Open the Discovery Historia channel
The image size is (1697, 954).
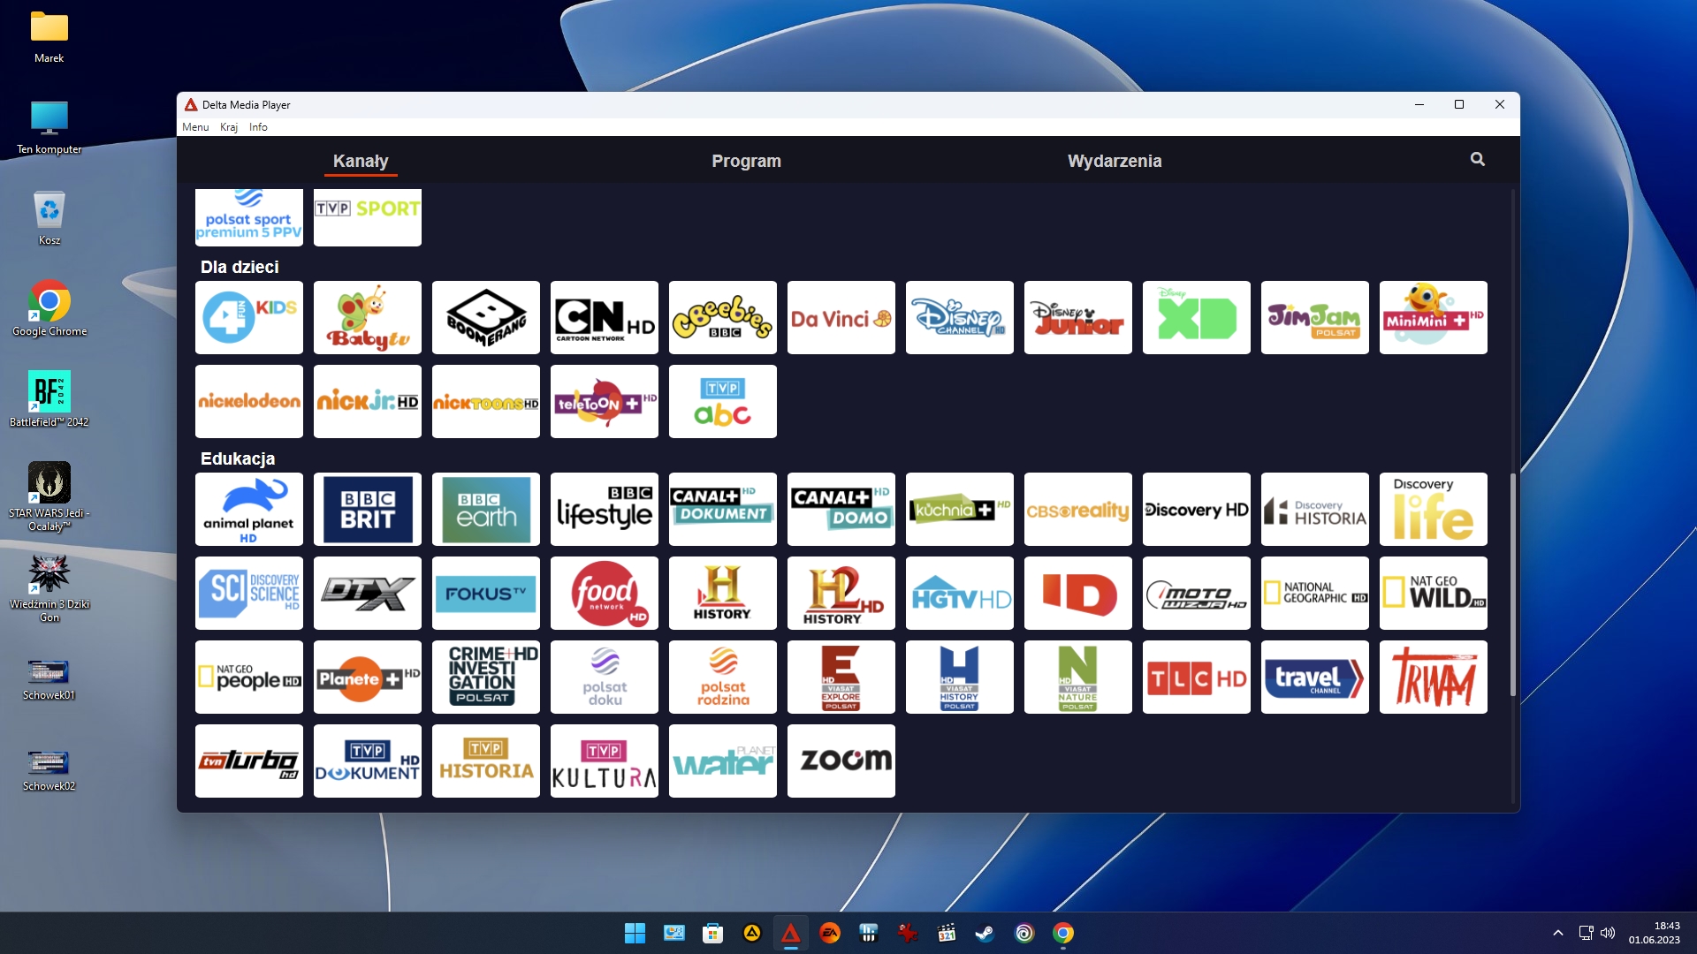(x=1315, y=510)
